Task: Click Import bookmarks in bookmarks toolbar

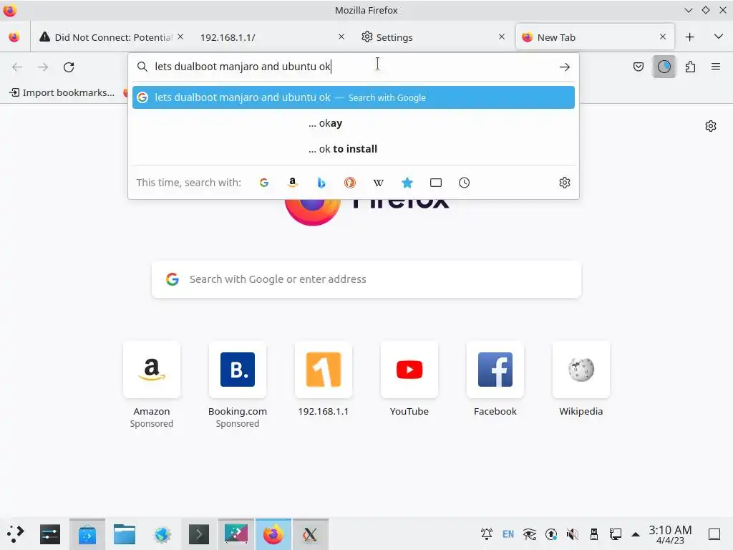Action: point(62,92)
